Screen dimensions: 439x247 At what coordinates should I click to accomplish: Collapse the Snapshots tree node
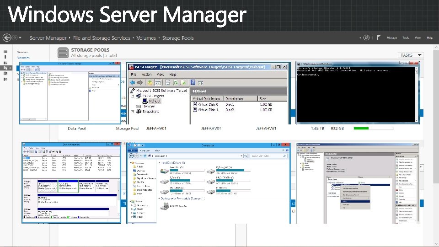(x=133, y=112)
